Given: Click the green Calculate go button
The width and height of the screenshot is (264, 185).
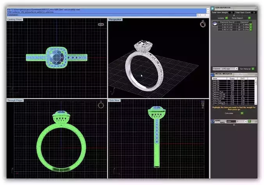Looking at the screenshot, I should pyautogui.click(x=242, y=113).
